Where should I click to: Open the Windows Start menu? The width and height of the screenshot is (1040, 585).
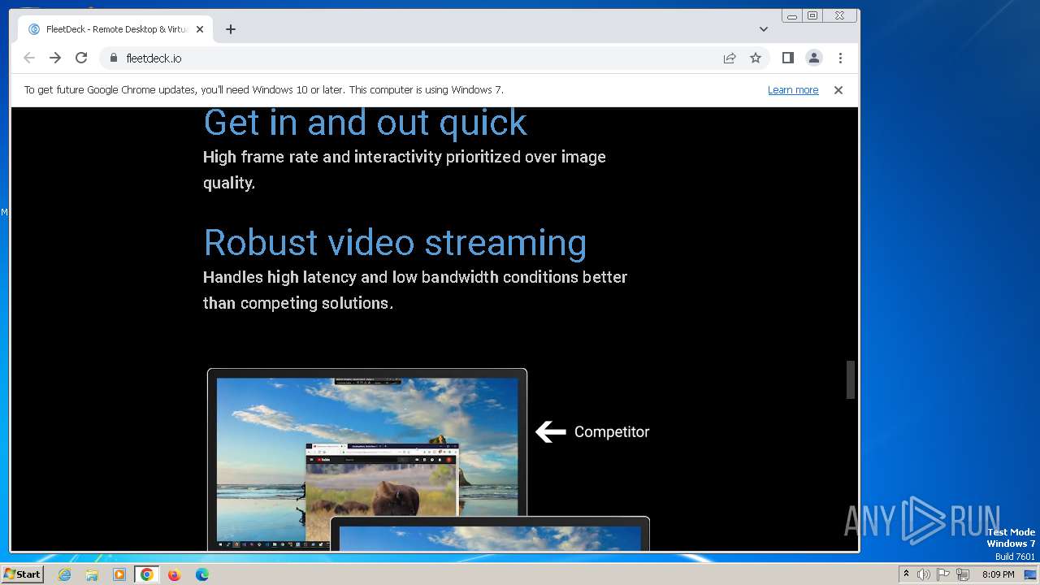(22, 574)
